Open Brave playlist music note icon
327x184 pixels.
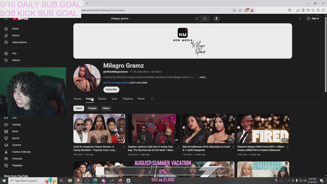[x=298, y=10]
